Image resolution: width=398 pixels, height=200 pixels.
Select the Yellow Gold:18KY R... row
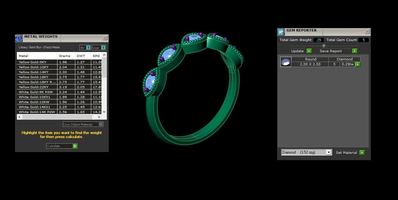(60, 82)
